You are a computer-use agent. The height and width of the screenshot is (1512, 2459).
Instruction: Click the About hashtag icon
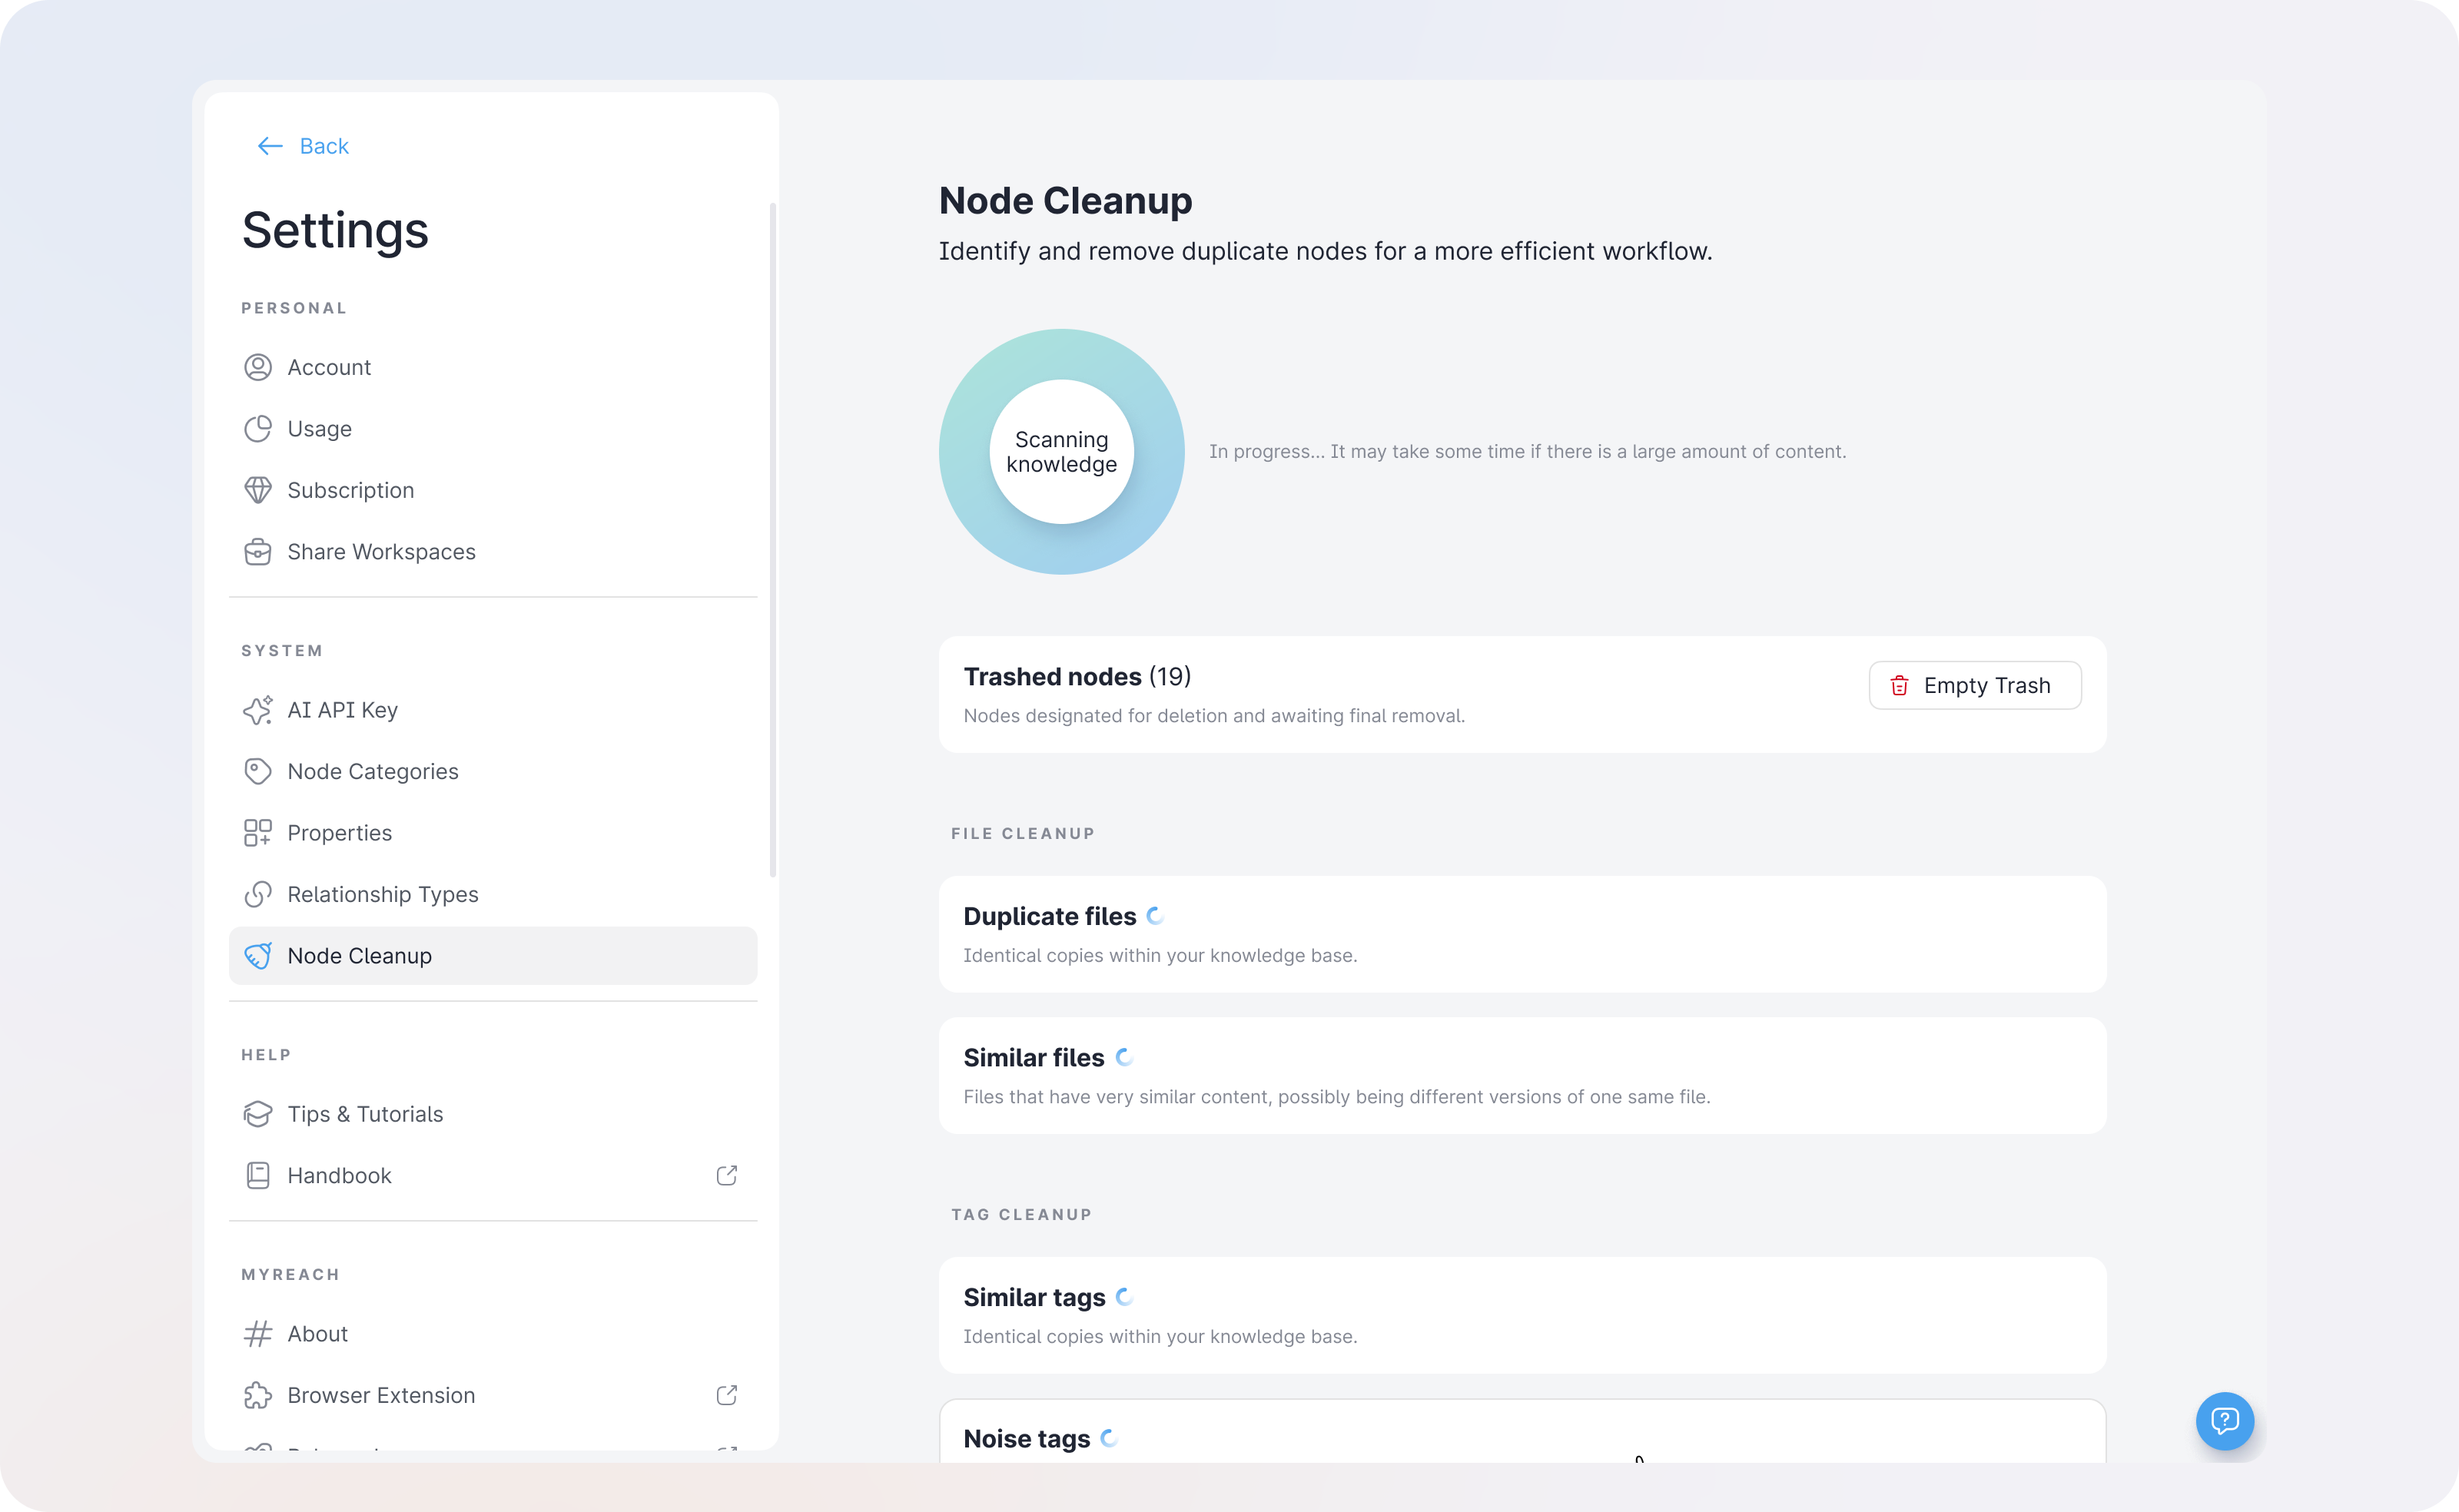click(x=258, y=1334)
